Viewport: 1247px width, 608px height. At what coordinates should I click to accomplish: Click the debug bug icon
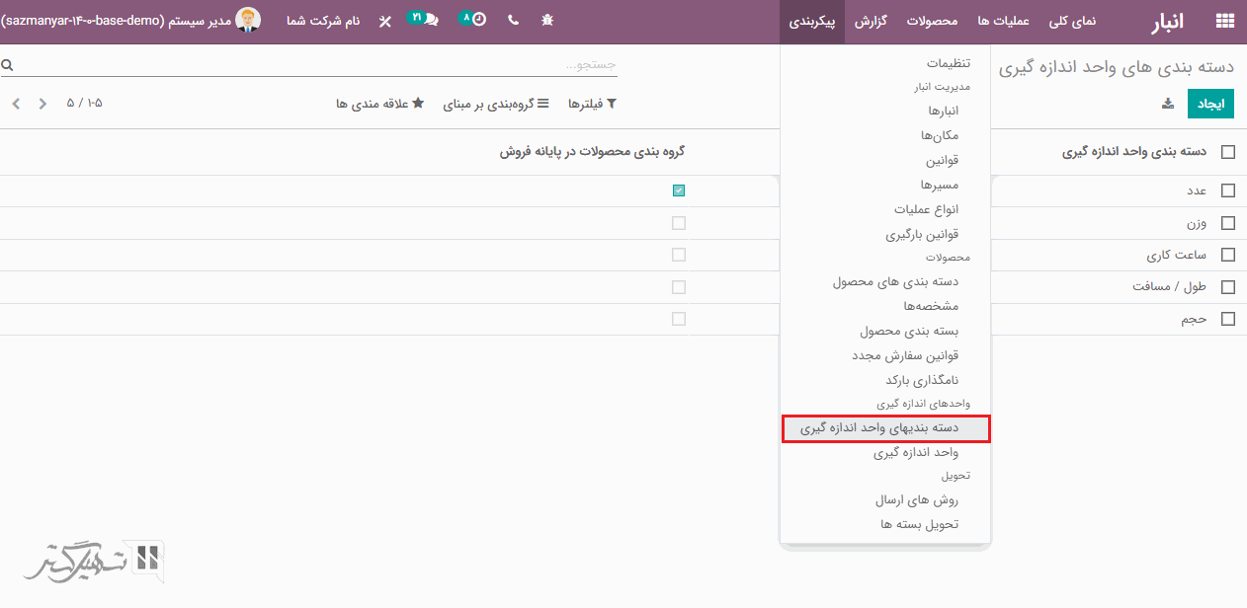(547, 21)
